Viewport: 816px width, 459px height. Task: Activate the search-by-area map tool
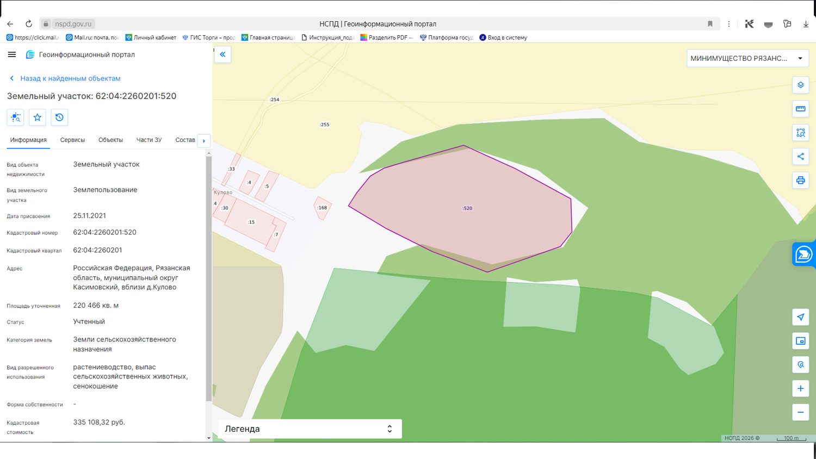pyautogui.click(x=801, y=133)
